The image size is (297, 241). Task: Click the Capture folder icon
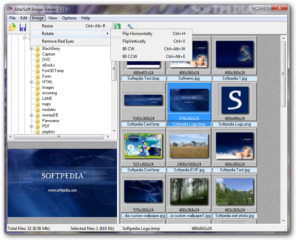point(38,54)
